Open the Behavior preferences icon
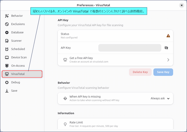 click(x=7, y=16)
